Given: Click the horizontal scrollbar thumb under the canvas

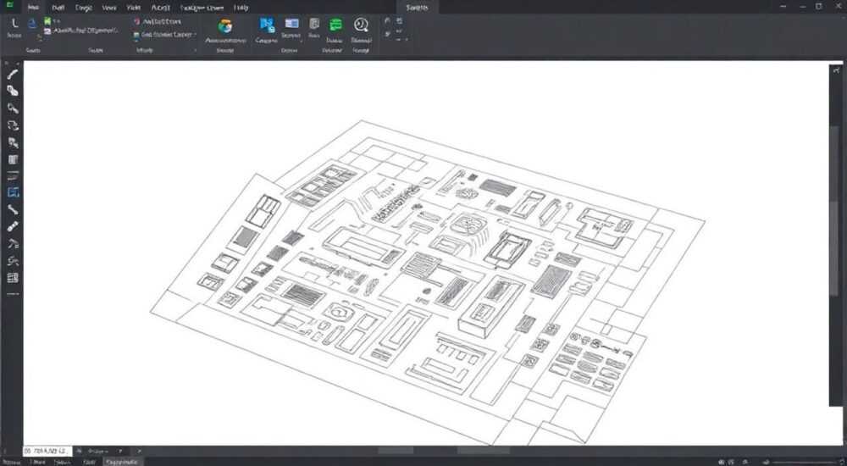Looking at the screenshot, I should pos(484,450).
